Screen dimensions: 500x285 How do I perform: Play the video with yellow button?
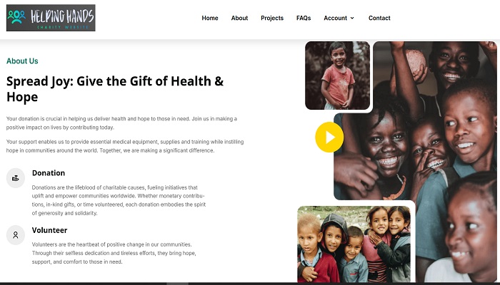[x=329, y=137]
